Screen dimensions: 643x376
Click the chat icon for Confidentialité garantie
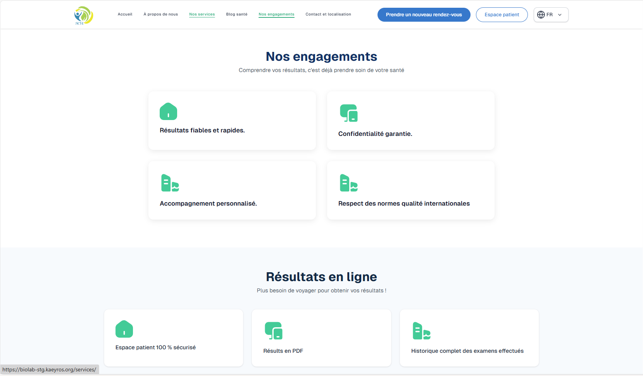[x=347, y=113]
